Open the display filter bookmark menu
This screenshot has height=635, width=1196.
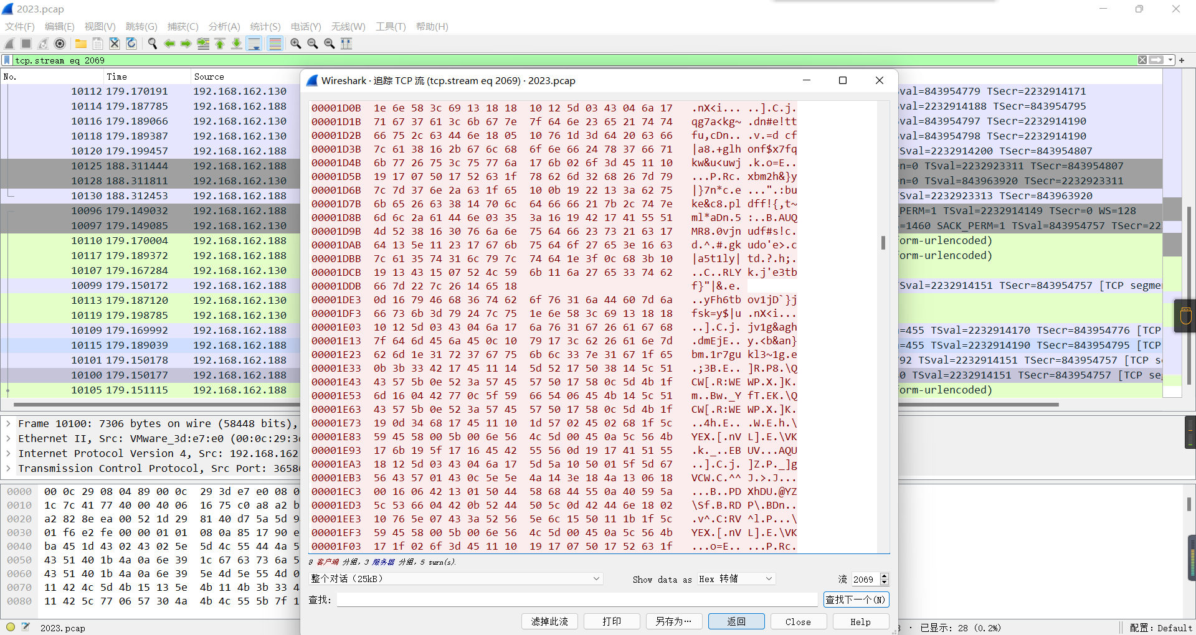7,60
